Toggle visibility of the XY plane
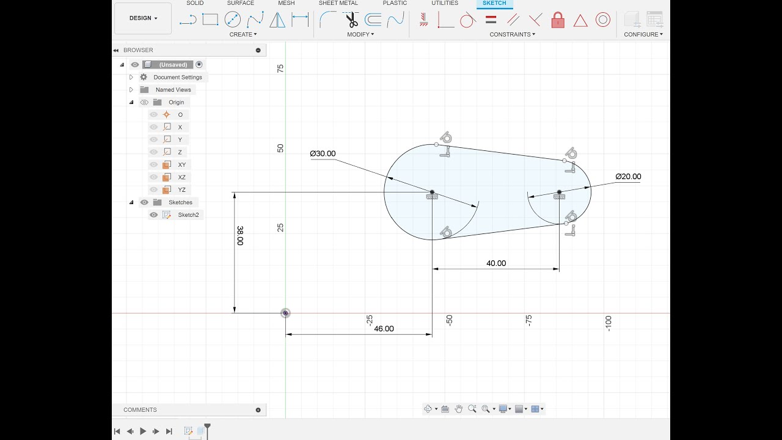Screen dimensions: 782x440 click(x=154, y=164)
